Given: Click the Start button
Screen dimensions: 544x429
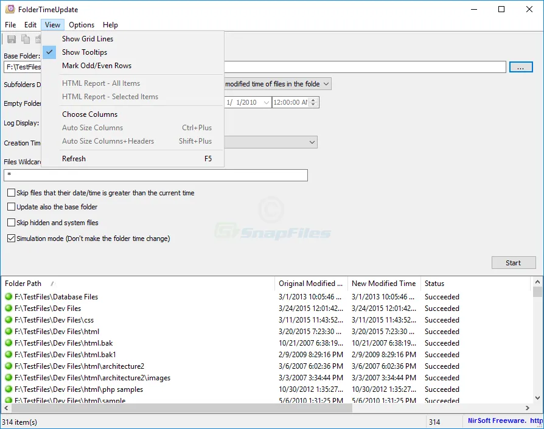Looking at the screenshot, I should click(x=514, y=263).
